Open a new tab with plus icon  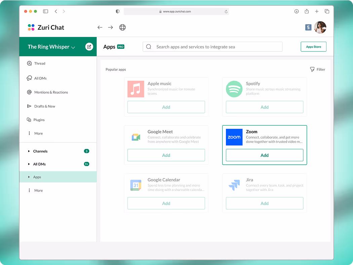317,11
